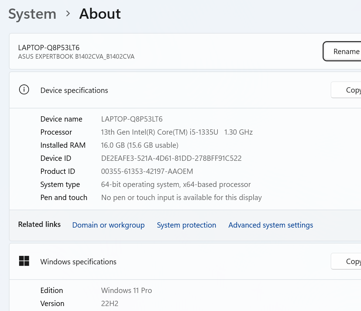Click the breadcrumb chevron next to System
This screenshot has width=361, height=311.
click(x=68, y=14)
